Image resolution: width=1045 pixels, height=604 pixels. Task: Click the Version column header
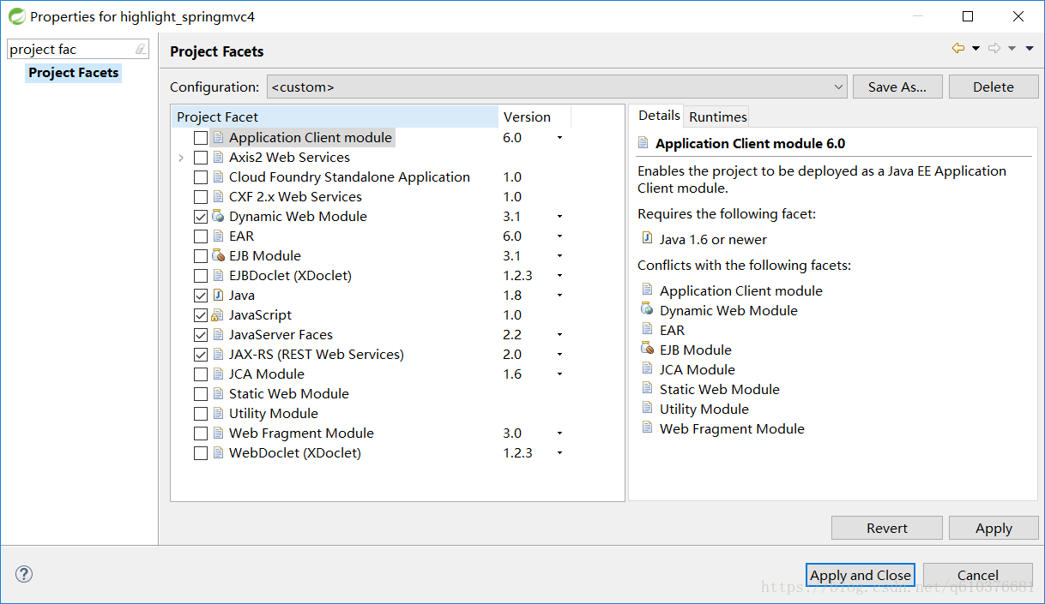[534, 117]
